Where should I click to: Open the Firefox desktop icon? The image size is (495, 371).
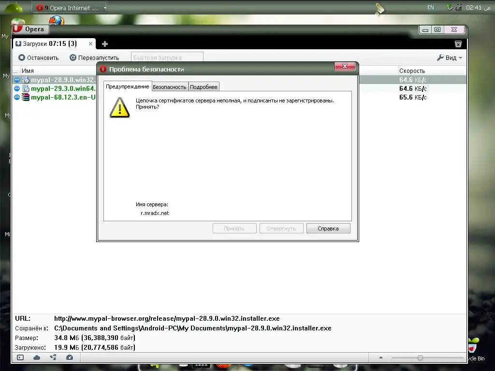57,20
